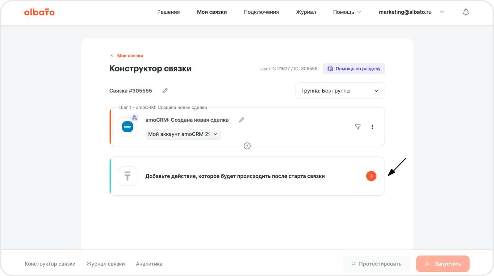Screen dimensions: 494x276
Task: Click the Помощь по разделу button
Action: point(354,69)
